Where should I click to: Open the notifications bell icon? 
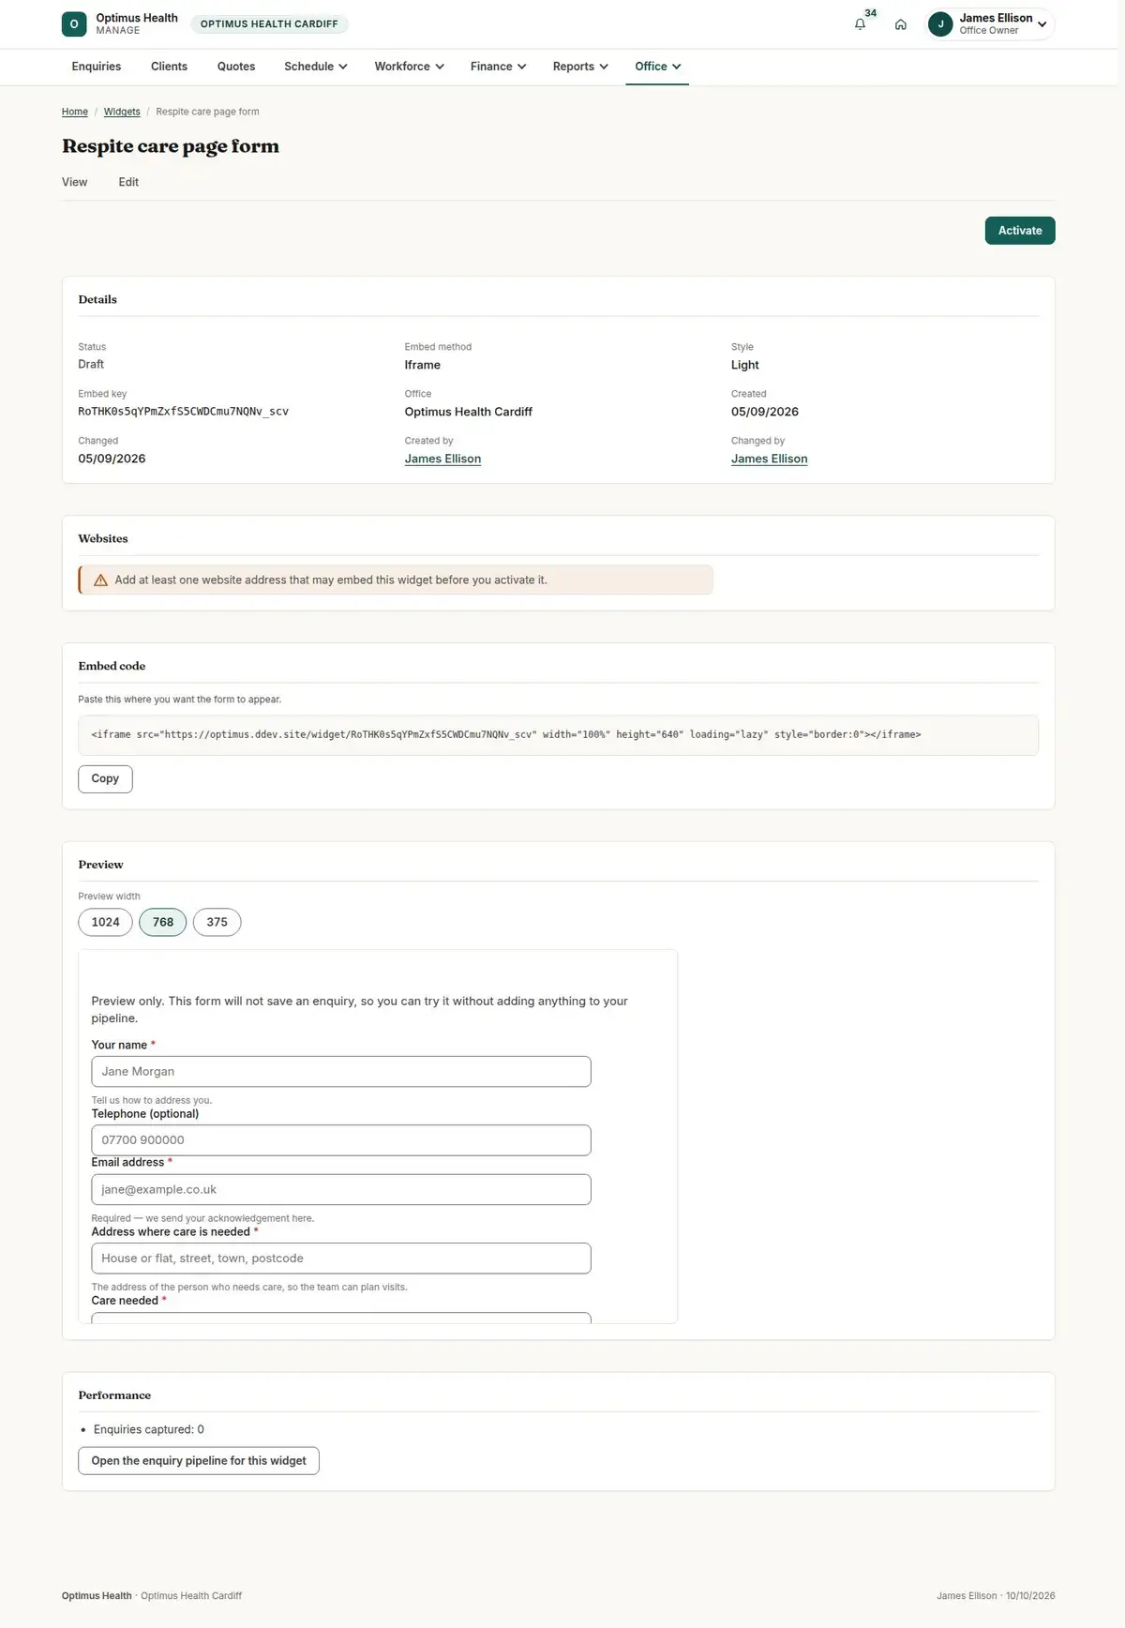[x=860, y=24]
